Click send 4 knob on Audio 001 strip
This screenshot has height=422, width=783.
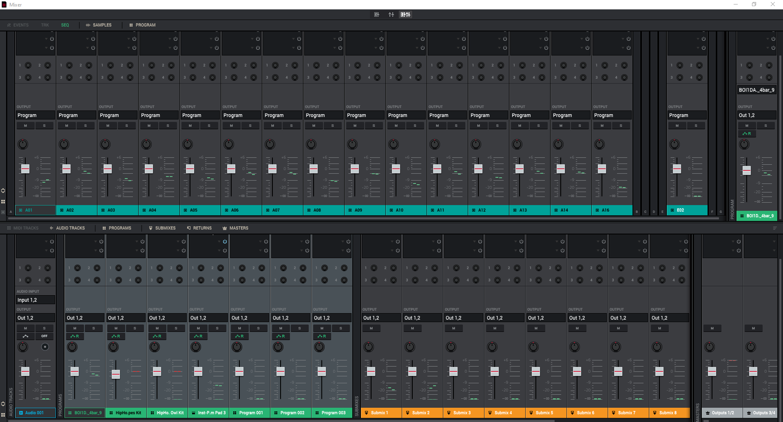tap(48, 280)
